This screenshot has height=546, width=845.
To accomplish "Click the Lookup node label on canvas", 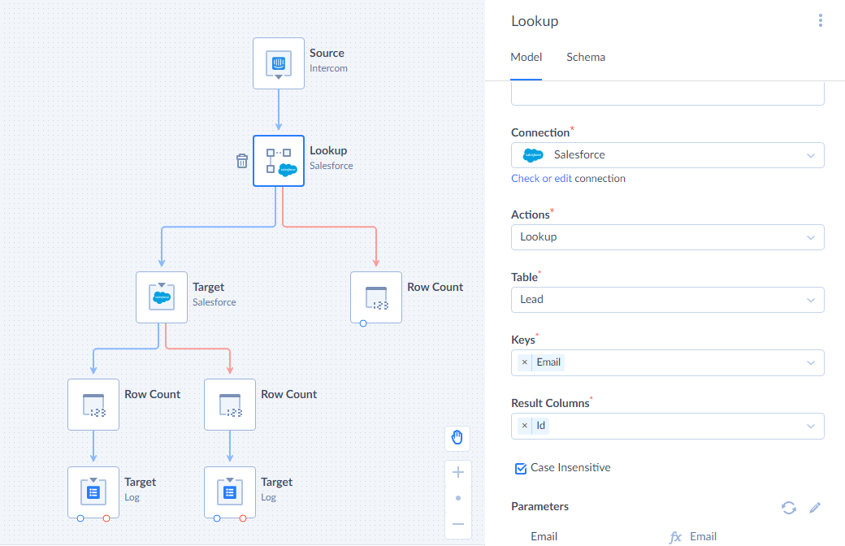I will coord(328,150).
